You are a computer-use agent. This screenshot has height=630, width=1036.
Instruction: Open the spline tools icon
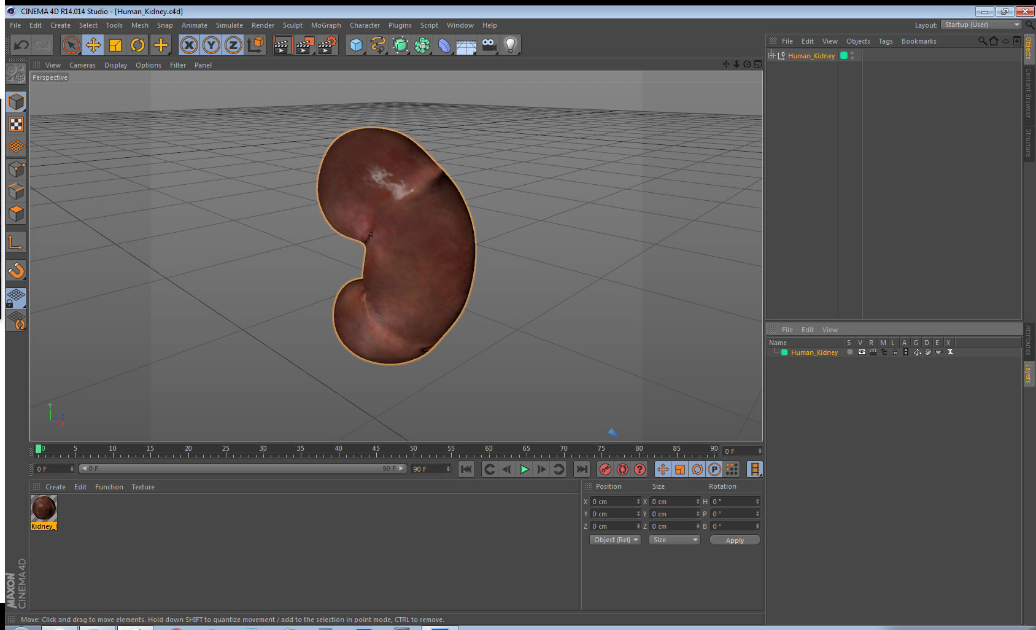pos(378,45)
